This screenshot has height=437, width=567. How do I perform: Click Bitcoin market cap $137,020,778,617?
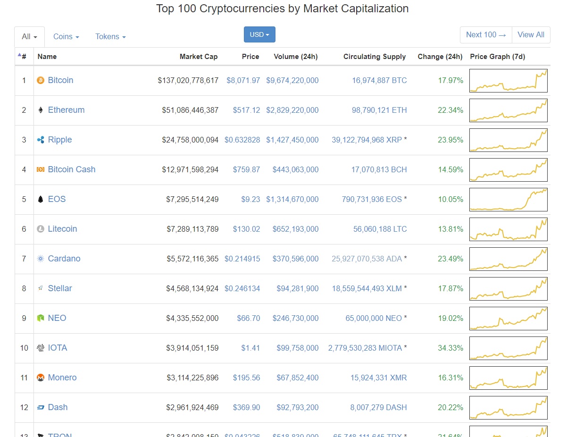188,81
